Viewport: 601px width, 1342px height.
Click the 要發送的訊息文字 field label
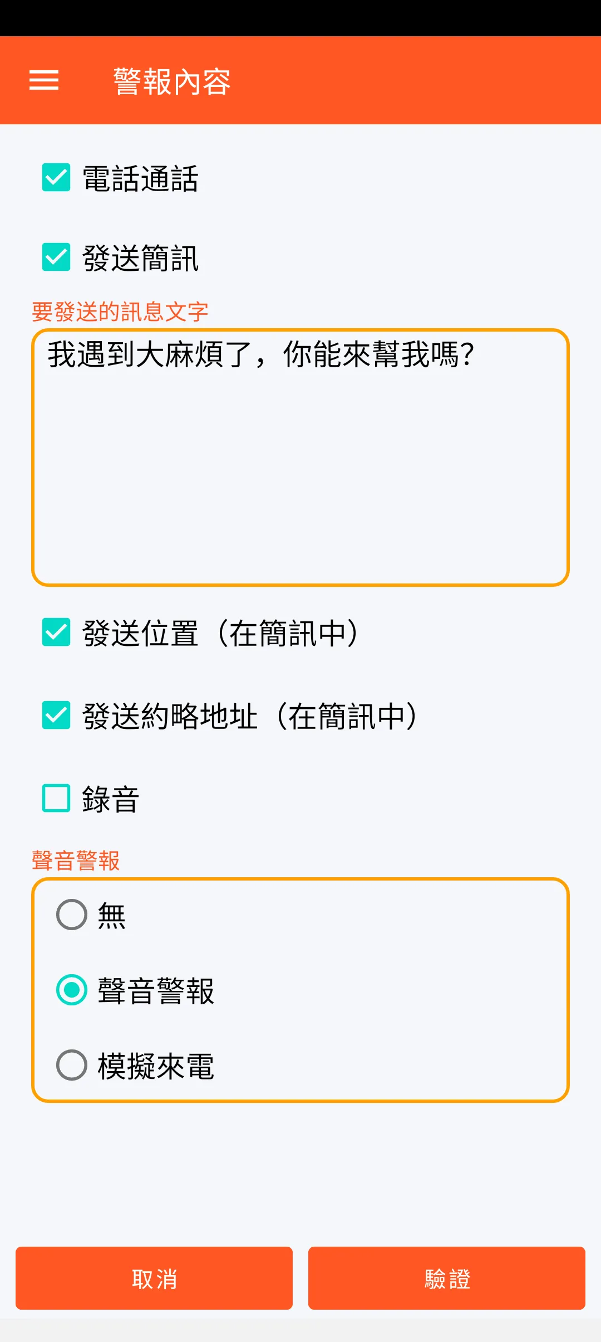[x=120, y=312]
